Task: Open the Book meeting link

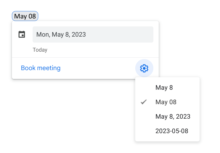Action: tap(41, 68)
